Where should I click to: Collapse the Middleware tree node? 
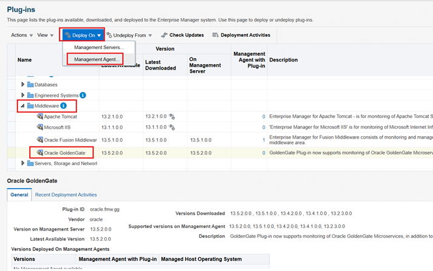pyautogui.click(x=23, y=106)
